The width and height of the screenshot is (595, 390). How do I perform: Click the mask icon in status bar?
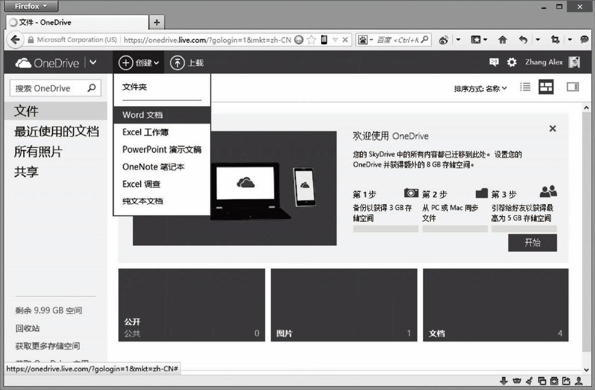pos(517,381)
